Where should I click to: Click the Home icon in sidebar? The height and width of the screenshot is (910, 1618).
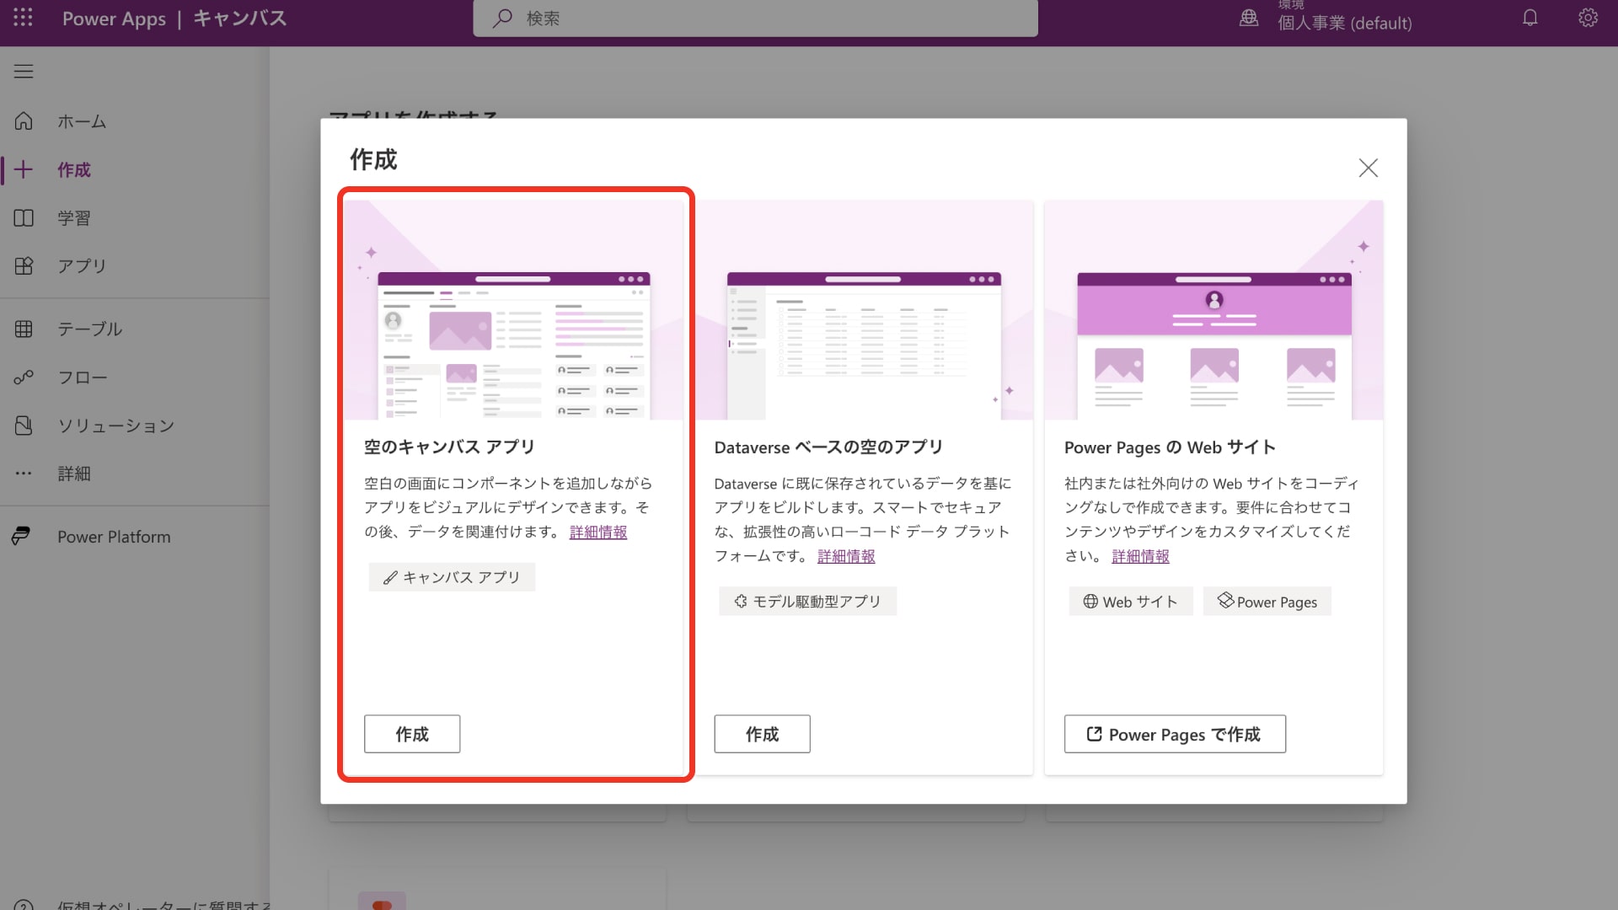[x=24, y=121]
